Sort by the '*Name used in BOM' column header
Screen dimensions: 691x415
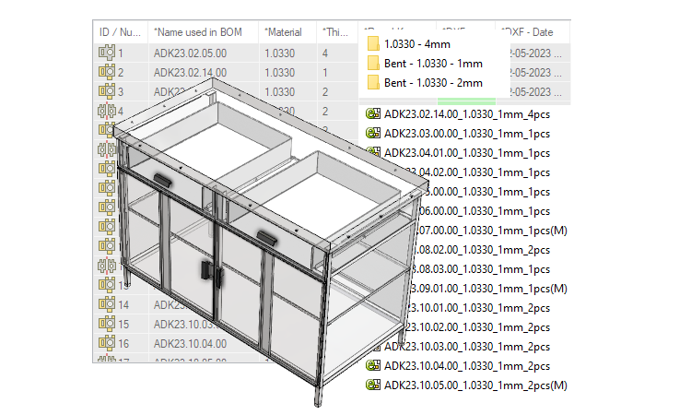point(204,32)
